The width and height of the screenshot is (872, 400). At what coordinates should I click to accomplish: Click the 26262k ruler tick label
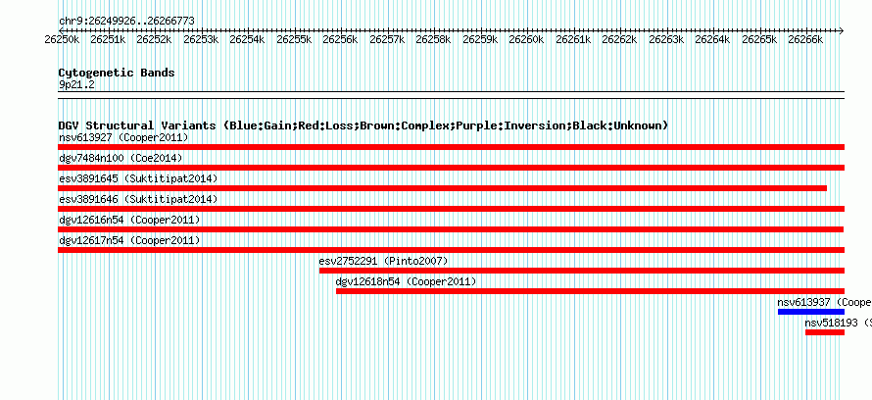pos(619,39)
